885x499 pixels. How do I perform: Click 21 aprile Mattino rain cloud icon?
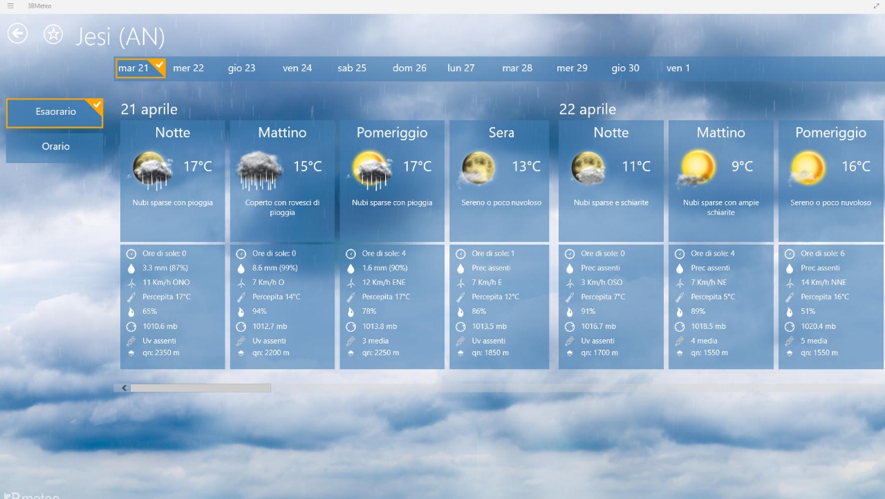[x=260, y=169]
